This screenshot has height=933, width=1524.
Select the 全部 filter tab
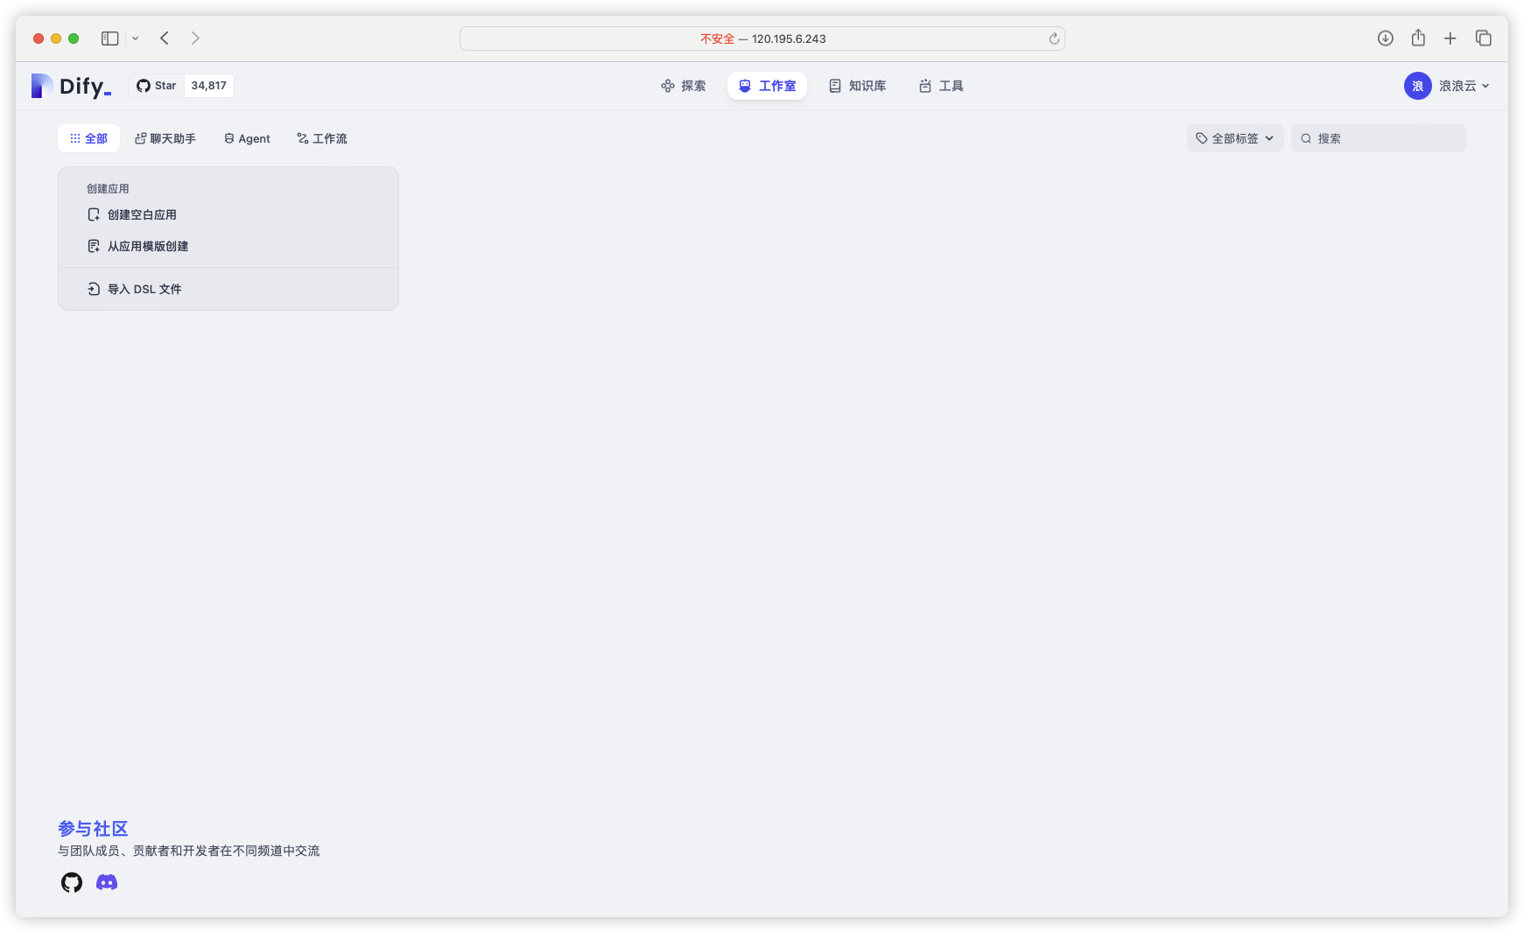pyautogui.click(x=88, y=138)
